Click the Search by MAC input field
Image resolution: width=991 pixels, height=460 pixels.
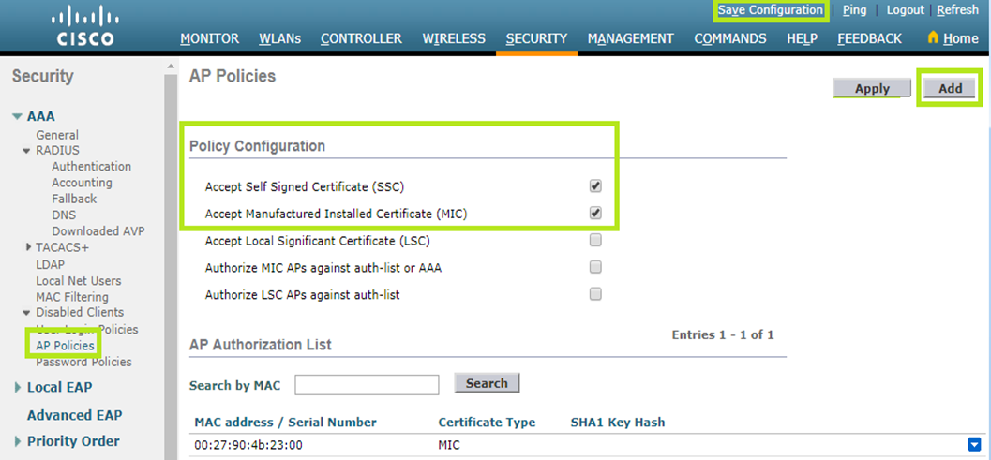[367, 384]
